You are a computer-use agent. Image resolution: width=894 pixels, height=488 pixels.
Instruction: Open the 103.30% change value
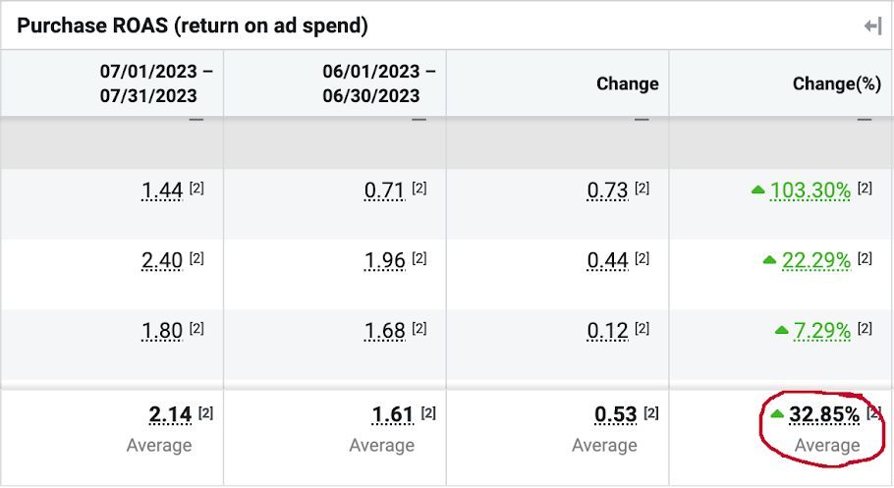pyautogui.click(x=810, y=190)
